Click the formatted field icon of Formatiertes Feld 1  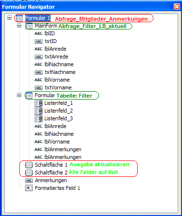click(29, 188)
